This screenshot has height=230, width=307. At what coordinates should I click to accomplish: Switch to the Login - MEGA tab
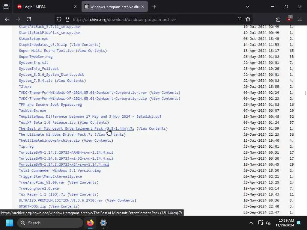(47, 7)
